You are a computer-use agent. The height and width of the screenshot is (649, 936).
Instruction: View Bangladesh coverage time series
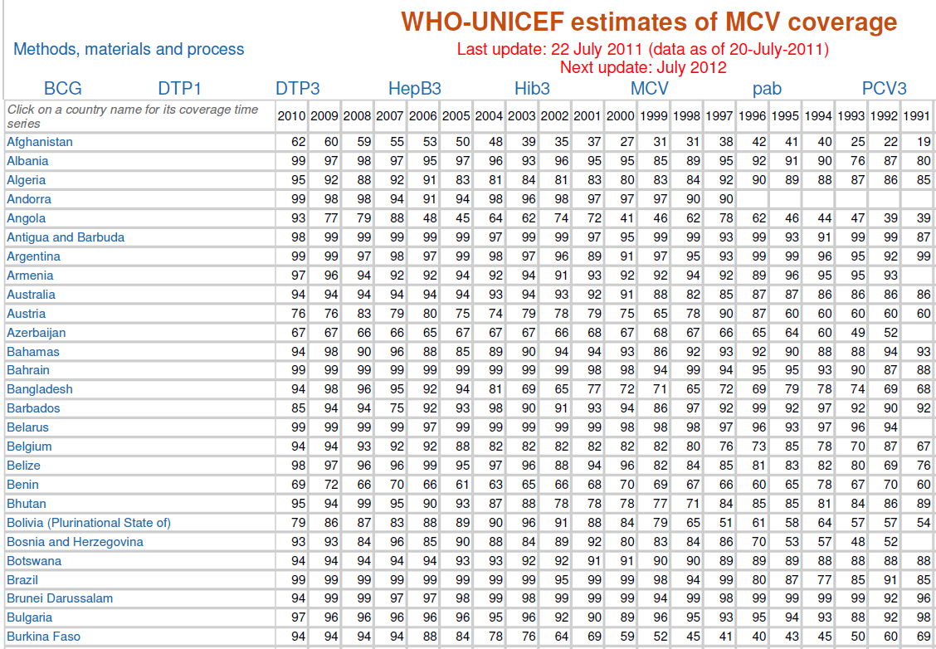click(39, 389)
